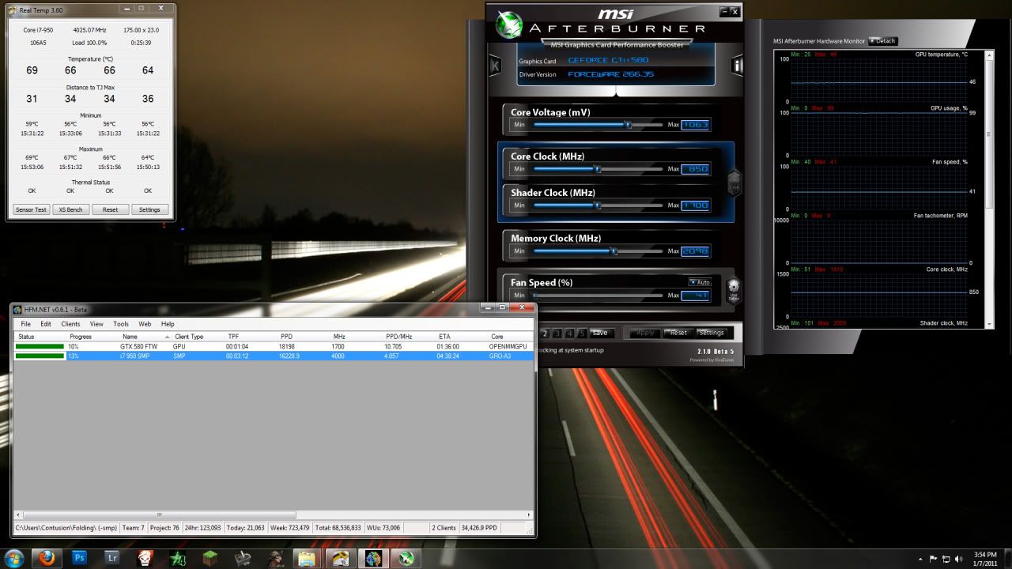This screenshot has height=569, width=1012.
Task: Select the GTX 580 FTW client row
Action: [274, 346]
